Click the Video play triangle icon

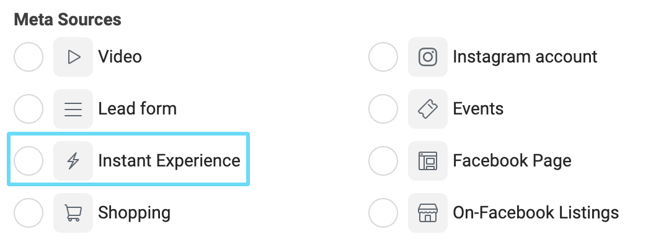click(73, 57)
